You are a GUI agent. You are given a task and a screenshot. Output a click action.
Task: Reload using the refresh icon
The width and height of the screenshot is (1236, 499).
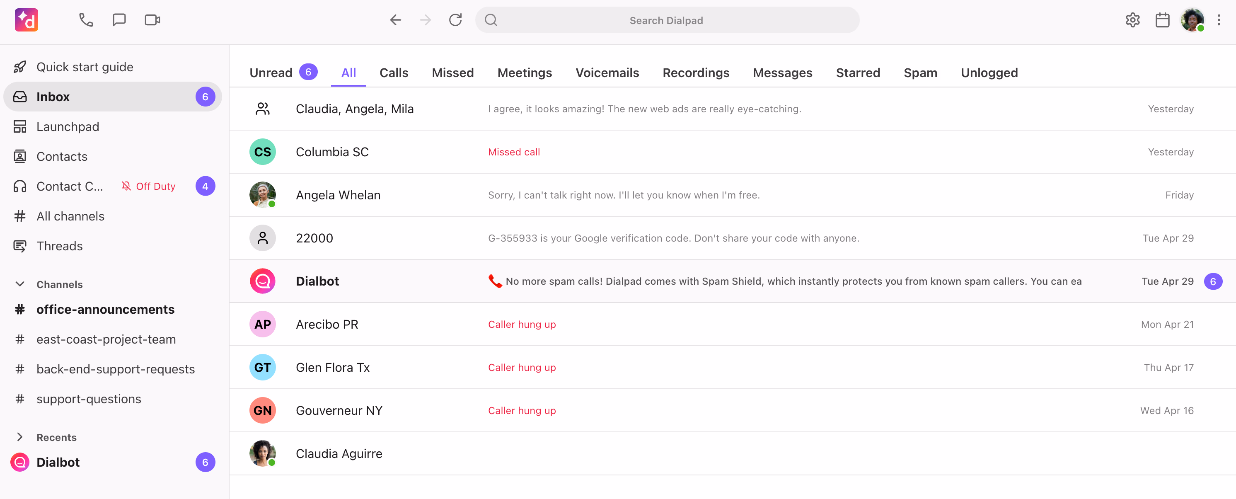455,19
